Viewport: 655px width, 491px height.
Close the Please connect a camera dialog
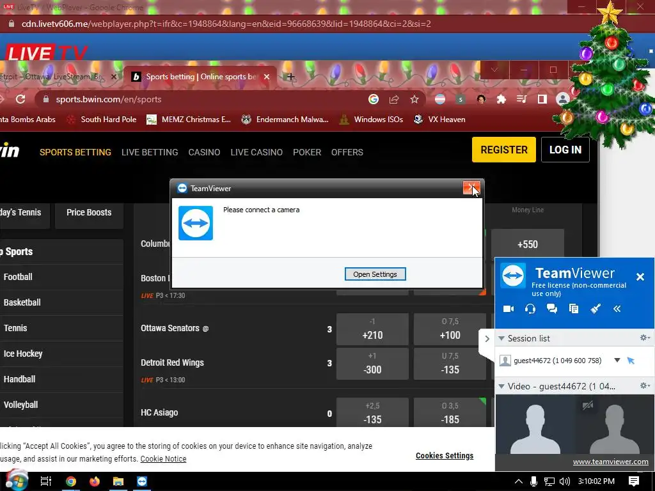(x=471, y=189)
